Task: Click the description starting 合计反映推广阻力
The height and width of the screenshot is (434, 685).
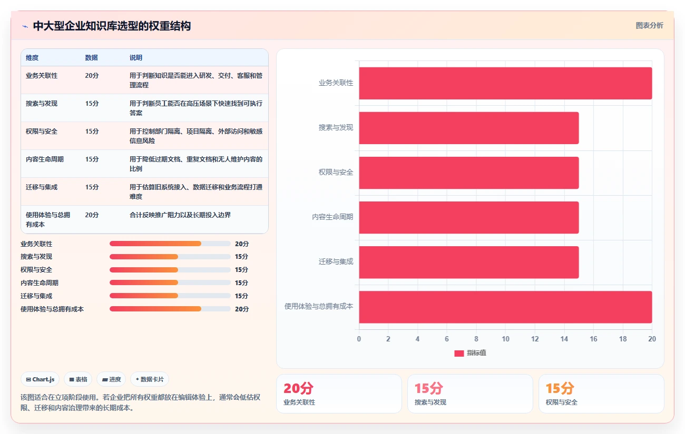Action: [180, 215]
